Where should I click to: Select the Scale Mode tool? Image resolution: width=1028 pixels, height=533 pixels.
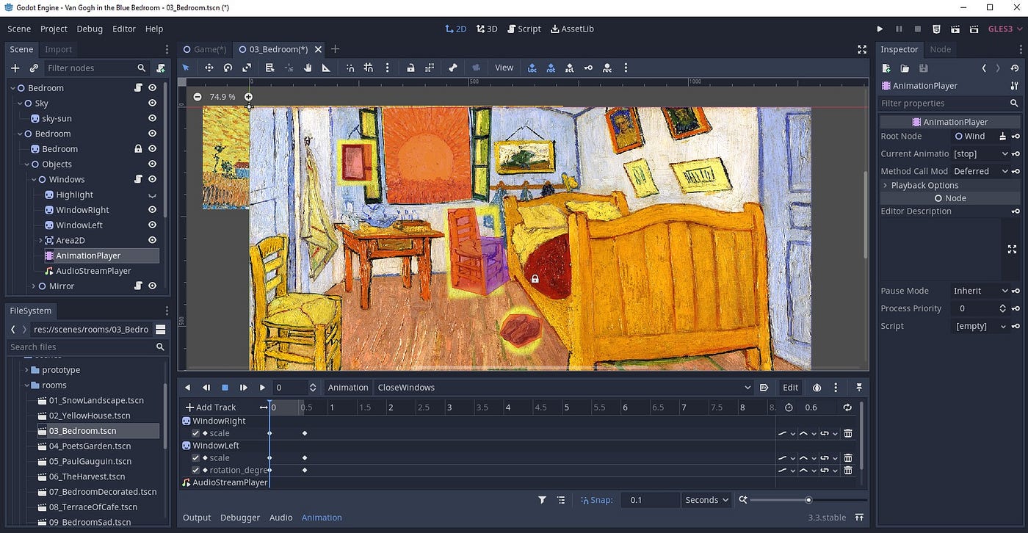[247, 68]
